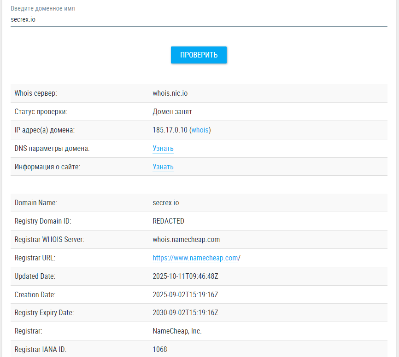Select the Registrar IANA ID value 1068

point(159,350)
